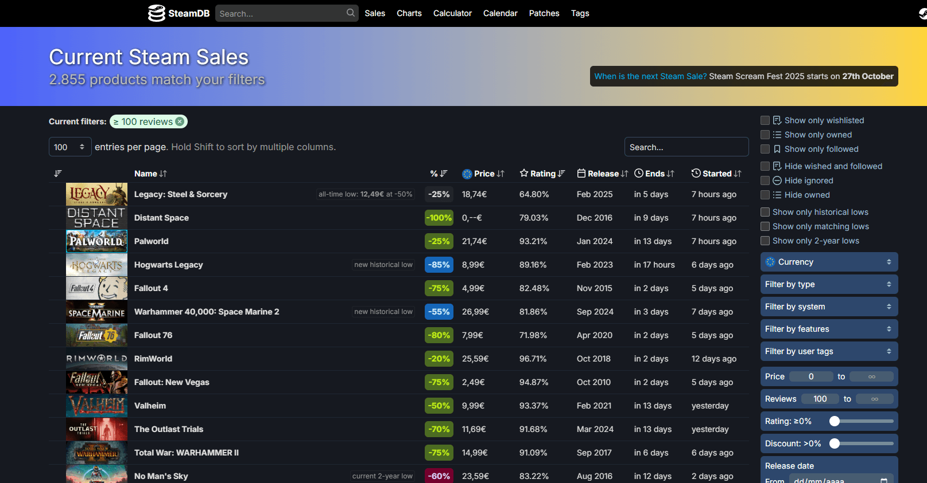927x483 pixels.
Task: Open the Hogwarts Legacy game link
Action: coord(169,265)
